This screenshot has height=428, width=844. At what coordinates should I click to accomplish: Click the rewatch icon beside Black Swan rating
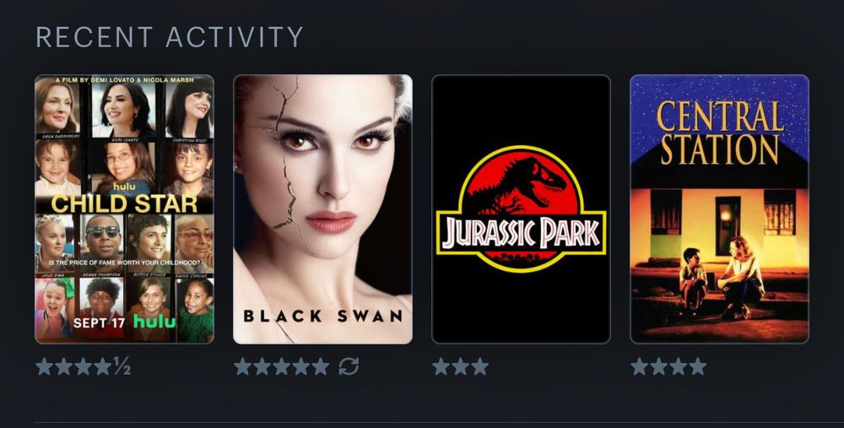point(349,366)
